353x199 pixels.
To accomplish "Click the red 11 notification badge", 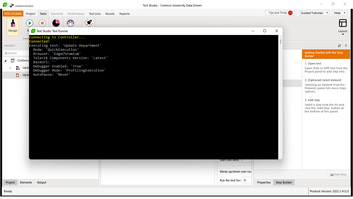I will (290, 13).
